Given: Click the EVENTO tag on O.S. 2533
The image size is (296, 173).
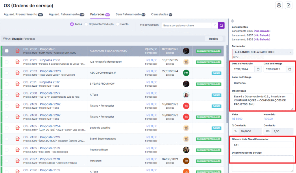Looking at the screenshot, I should (x=216, y=73).
